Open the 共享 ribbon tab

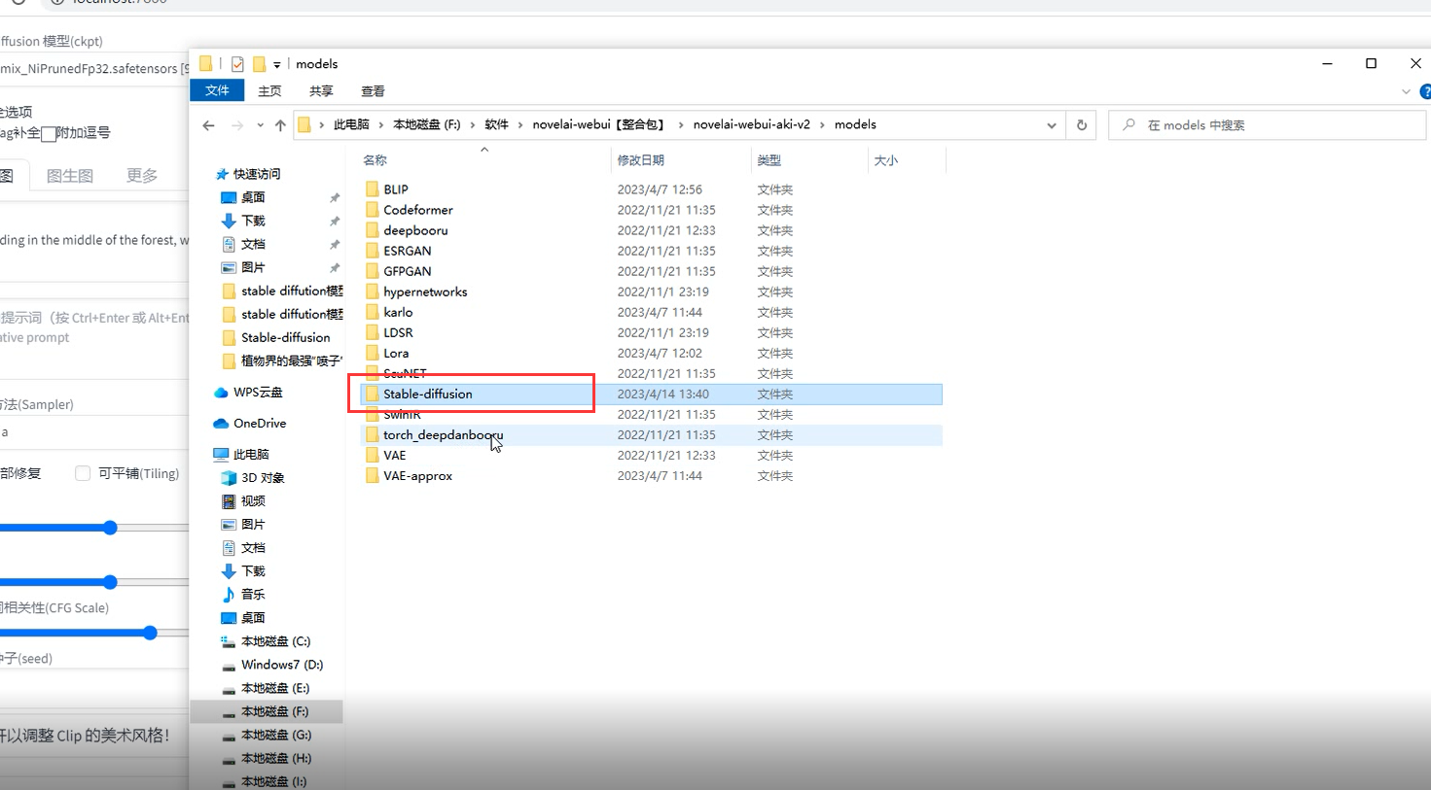tap(321, 90)
